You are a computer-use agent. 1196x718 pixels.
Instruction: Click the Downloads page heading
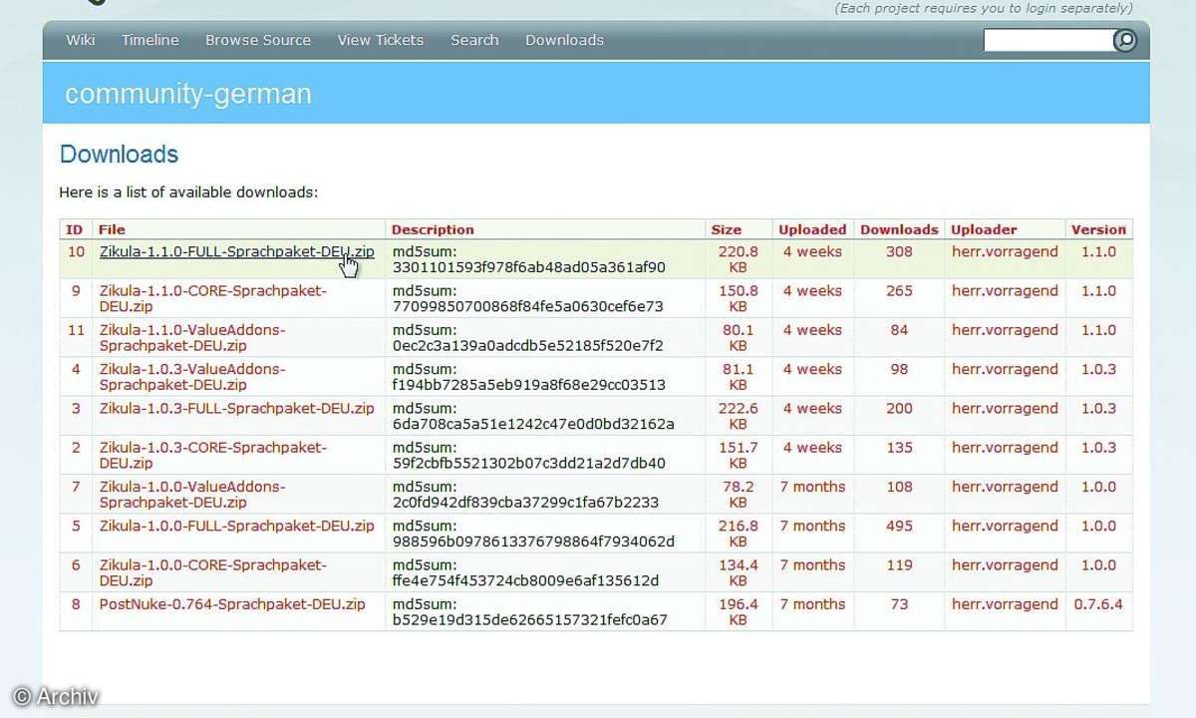coord(119,155)
